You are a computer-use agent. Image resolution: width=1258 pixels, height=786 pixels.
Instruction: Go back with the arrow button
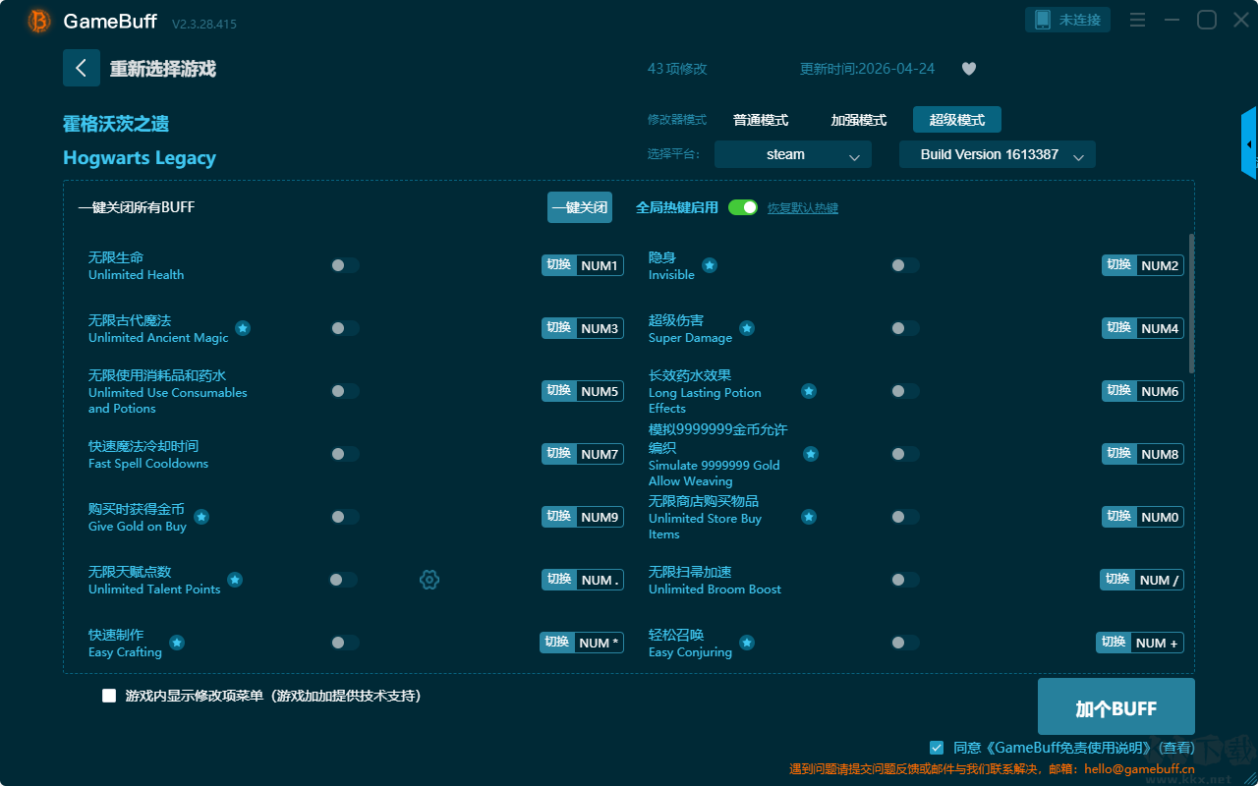pos(82,68)
